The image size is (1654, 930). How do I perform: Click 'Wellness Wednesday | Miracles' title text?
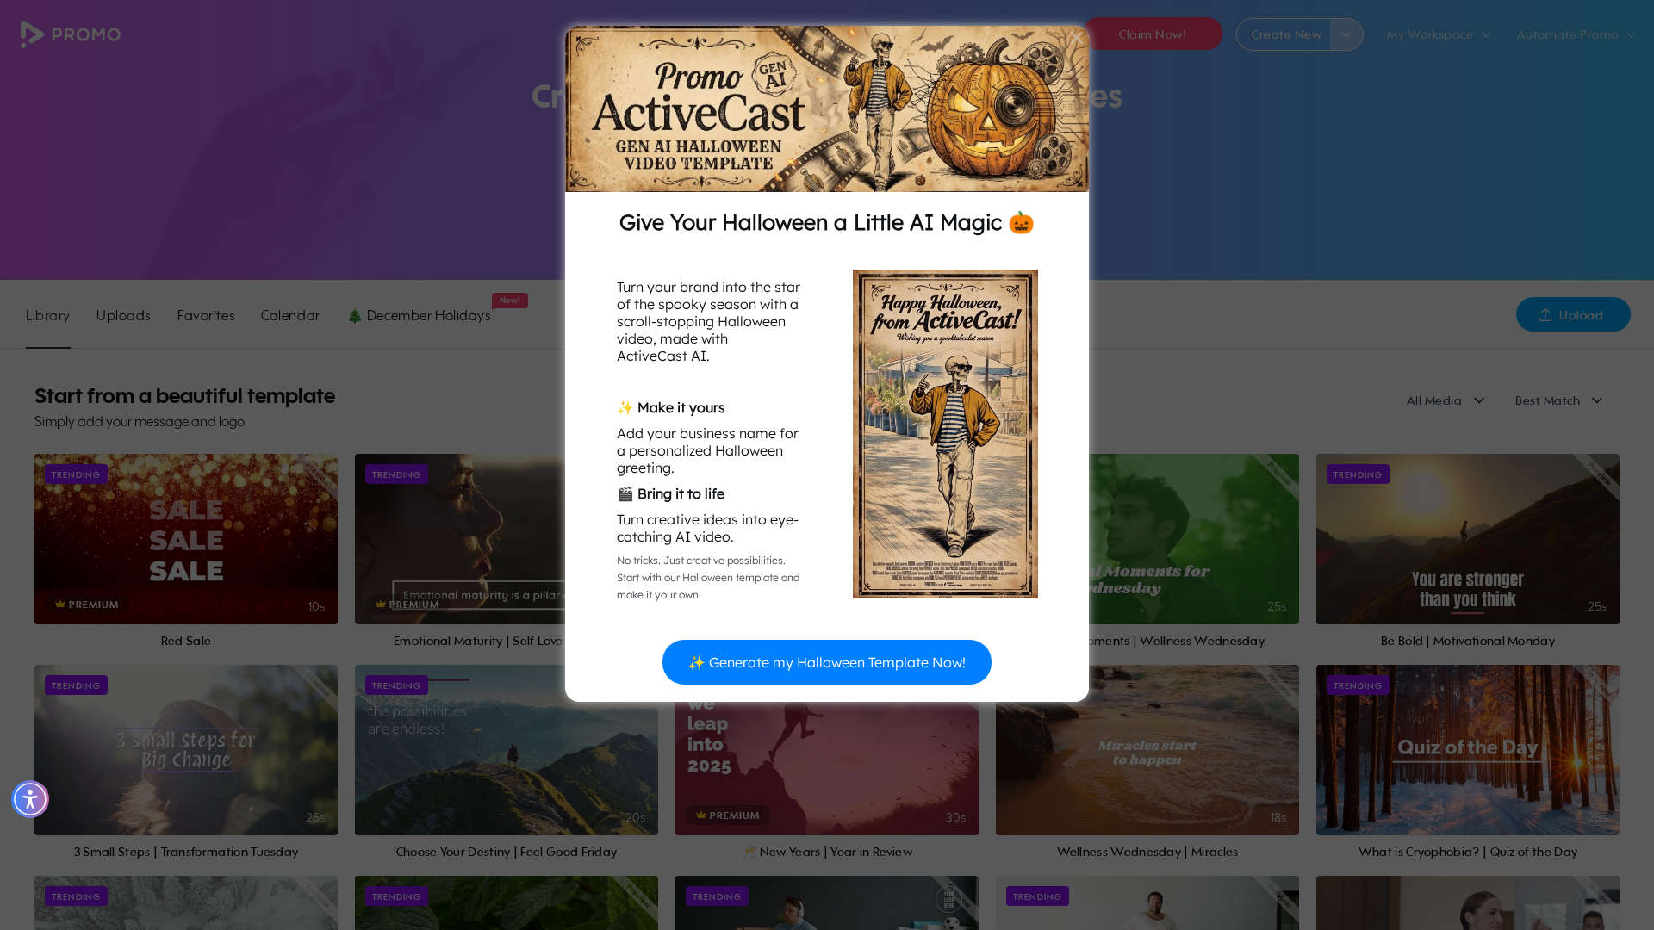1147,852
